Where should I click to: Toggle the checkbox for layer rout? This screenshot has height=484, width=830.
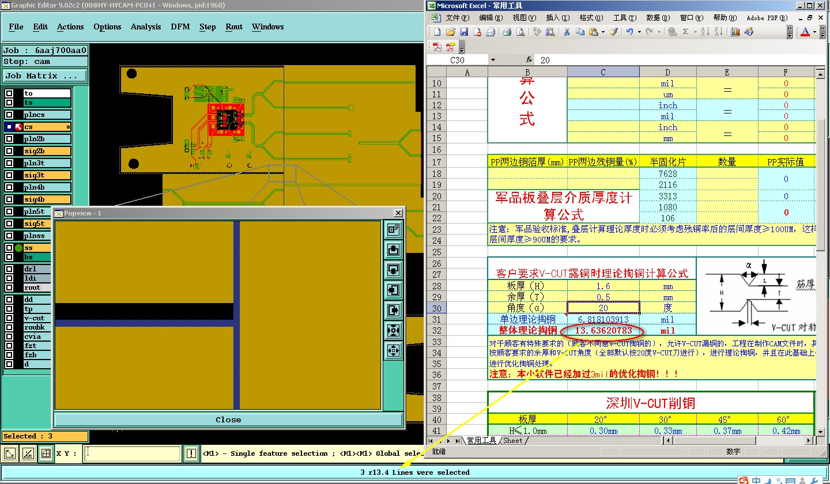9,288
